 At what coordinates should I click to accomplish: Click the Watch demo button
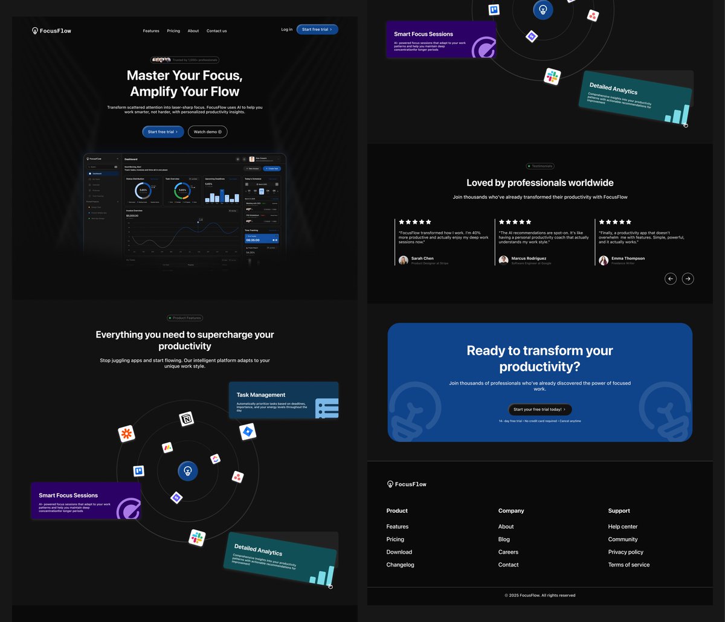(x=208, y=132)
